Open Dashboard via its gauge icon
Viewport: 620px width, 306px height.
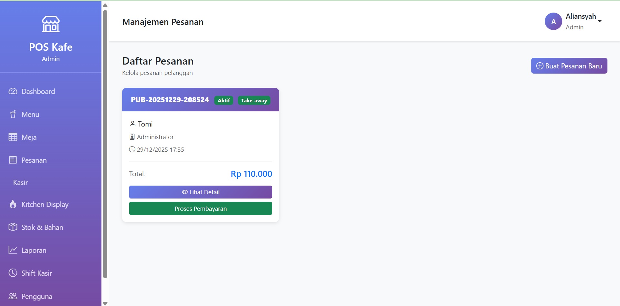click(13, 91)
